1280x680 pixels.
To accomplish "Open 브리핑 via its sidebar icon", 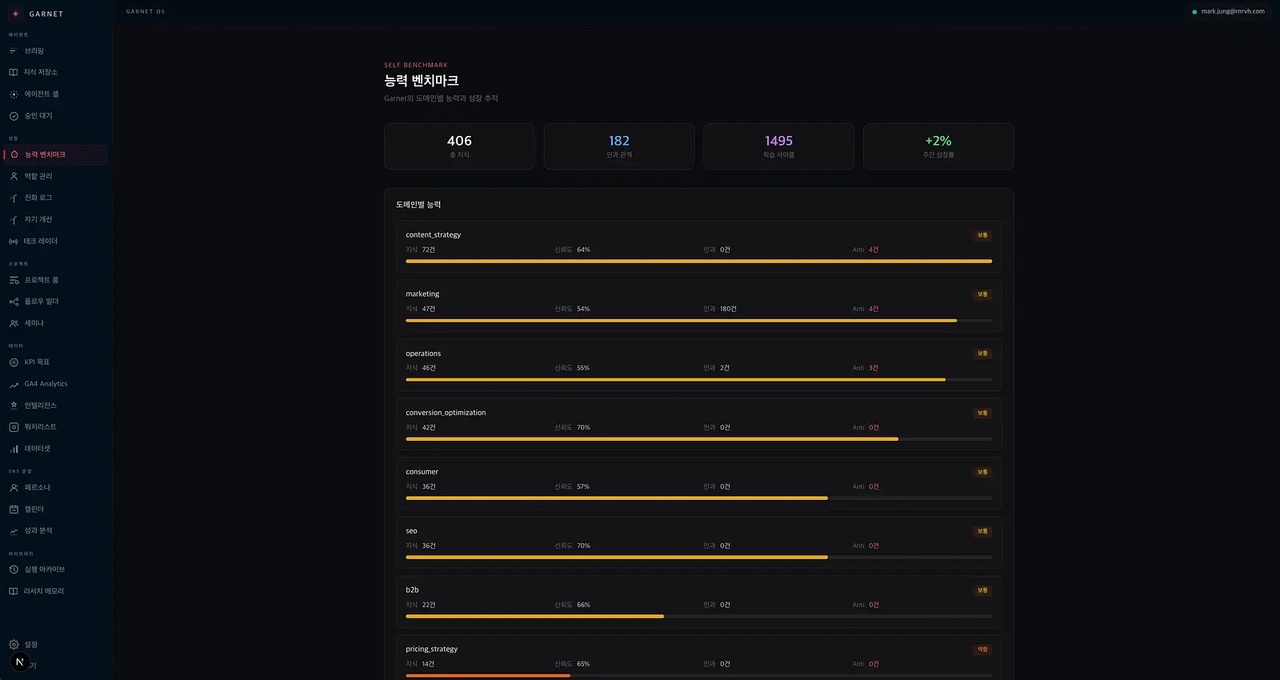I will point(13,50).
